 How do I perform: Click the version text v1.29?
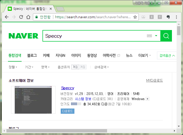coord(79,94)
